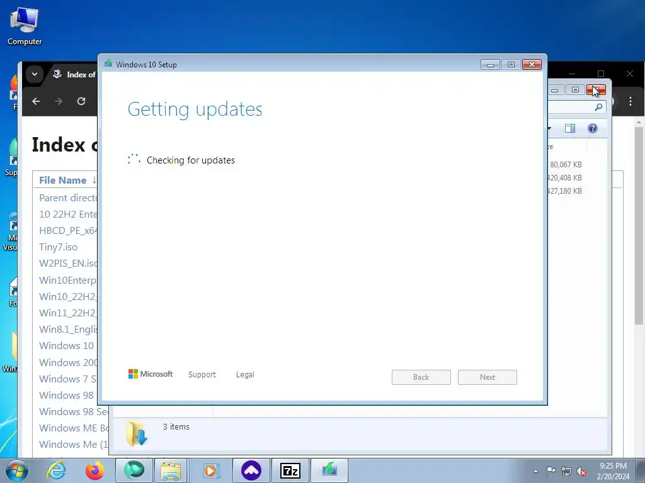
Task: Sort by the File Name column header
Action: tap(62, 180)
